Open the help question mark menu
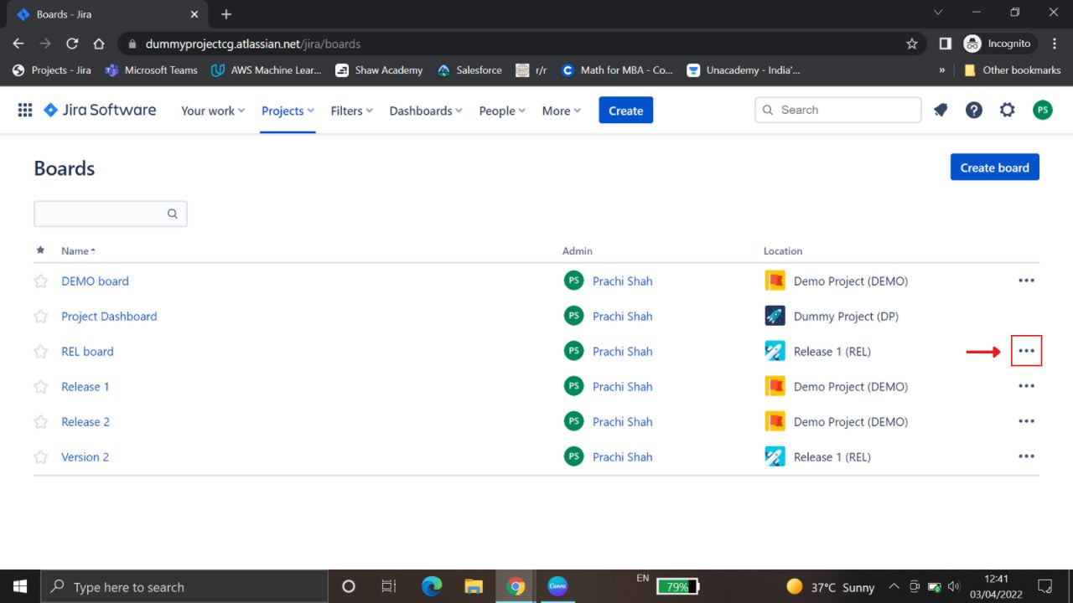Screen dimensions: 1073x603 coord(973,110)
